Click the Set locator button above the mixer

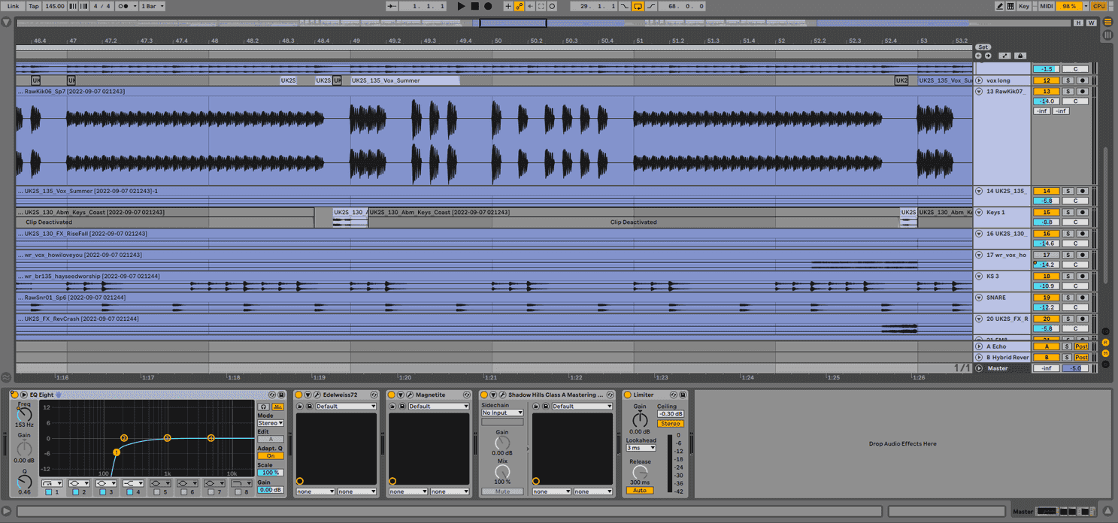point(983,46)
